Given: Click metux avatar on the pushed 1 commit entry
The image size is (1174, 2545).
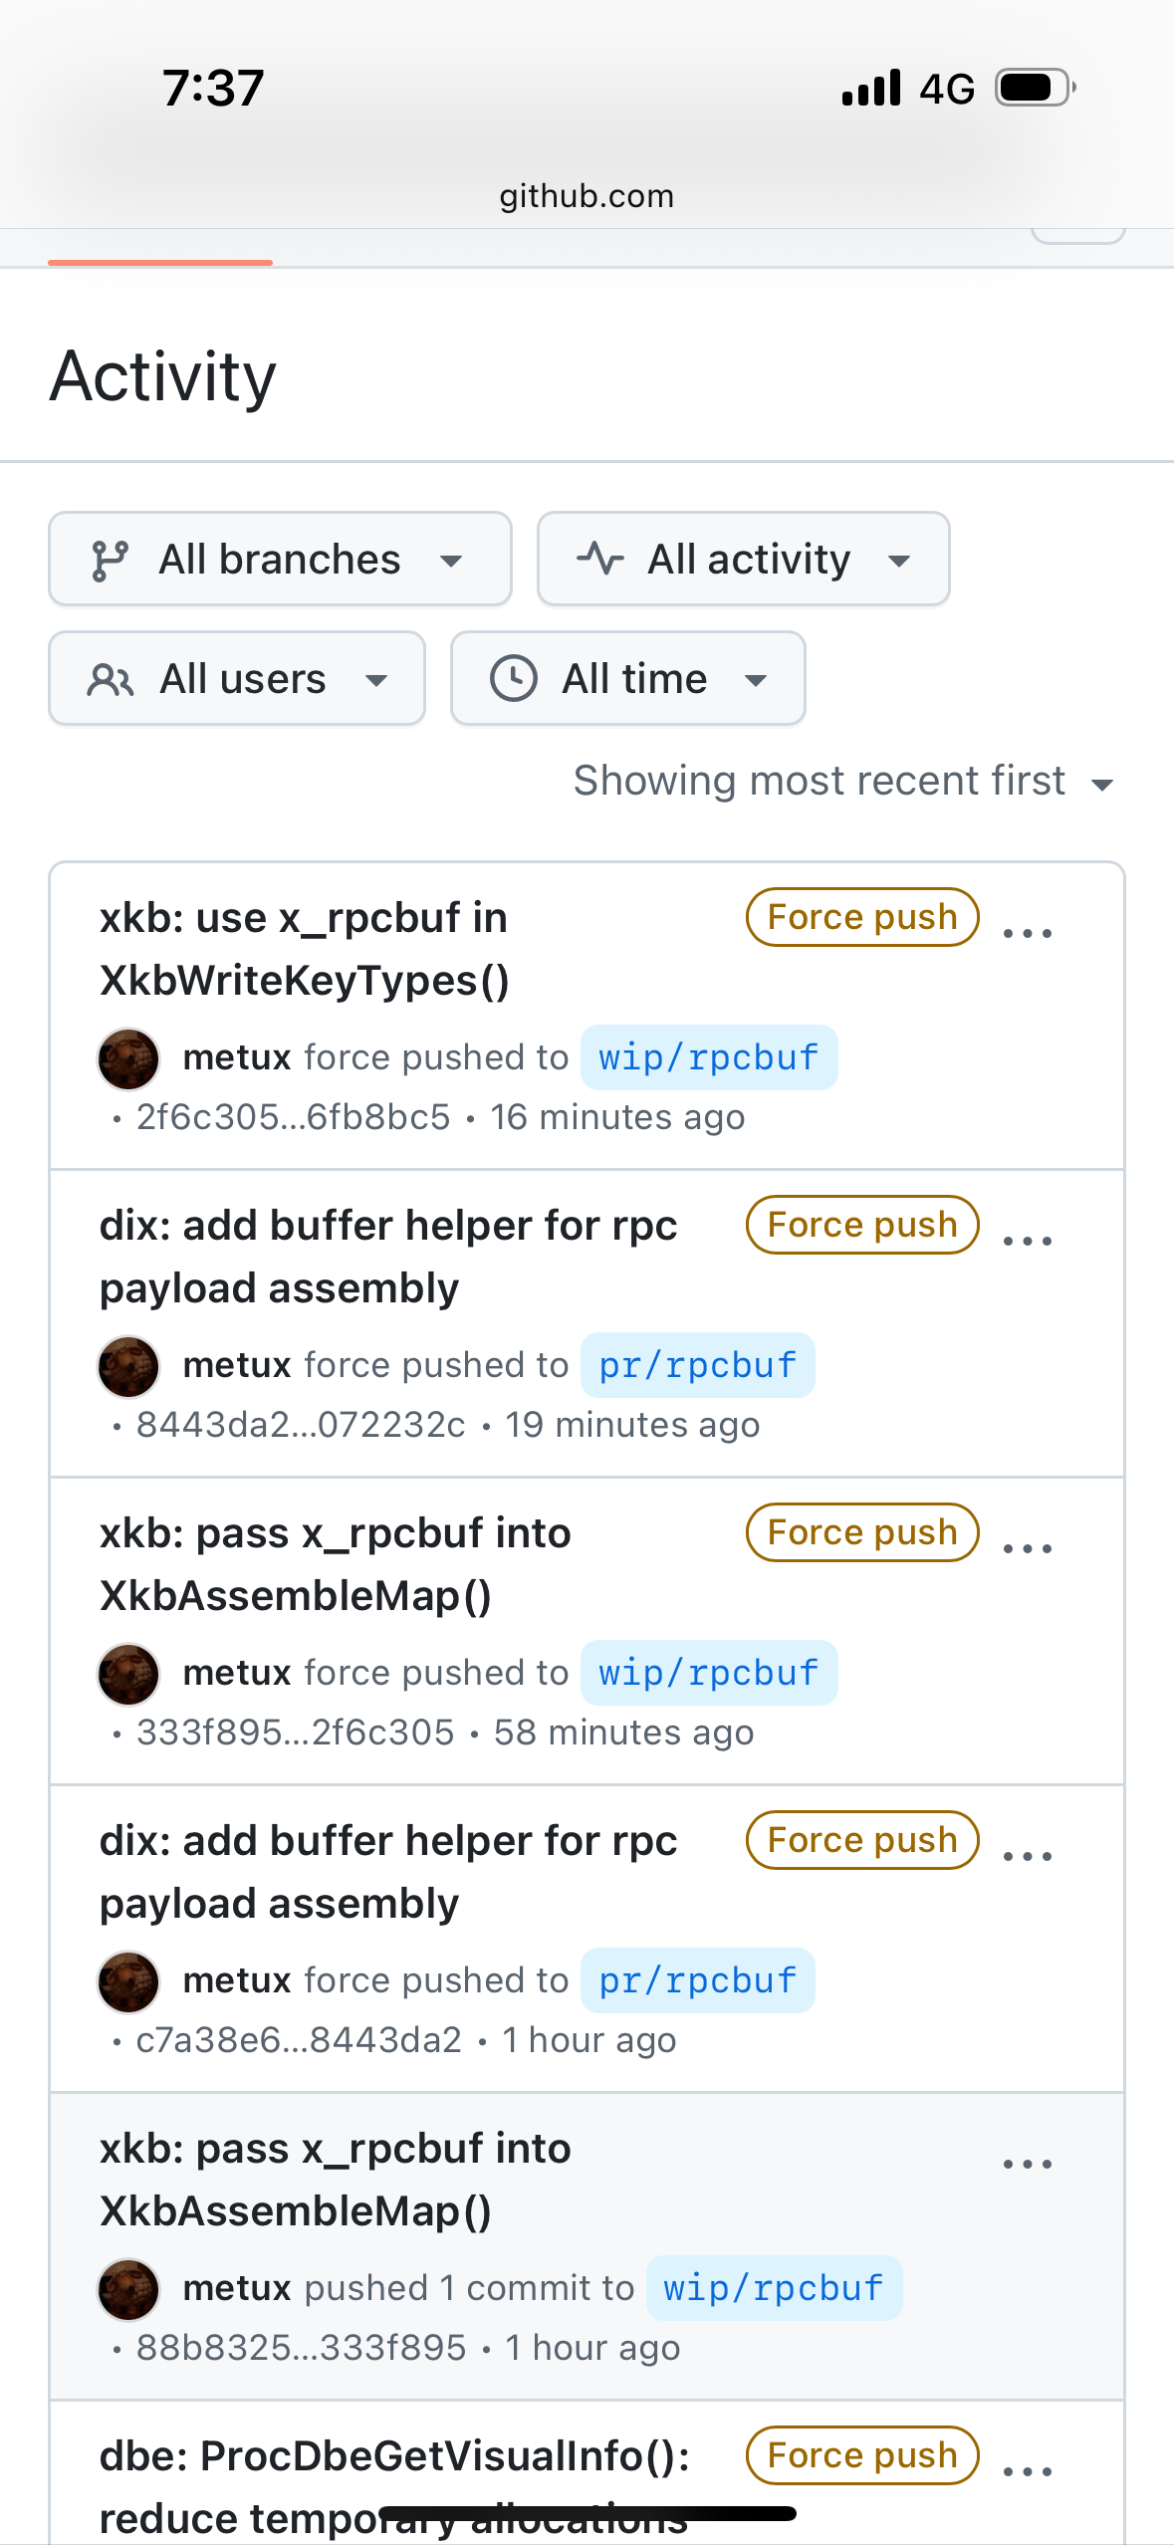Looking at the screenshot, I should coord(128,2289).
